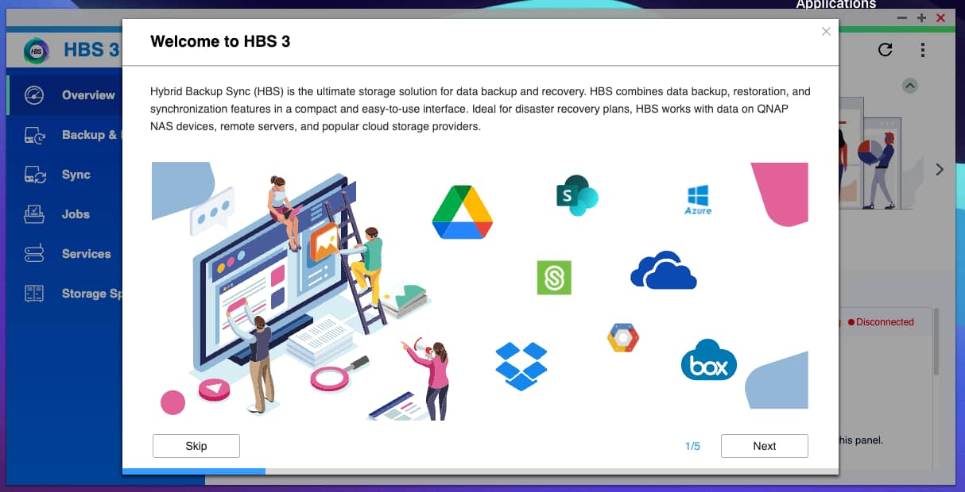Minimize the HBS 3 window

[x=901, y=17]
